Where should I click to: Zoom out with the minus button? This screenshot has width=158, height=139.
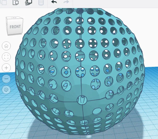point(6,79)
